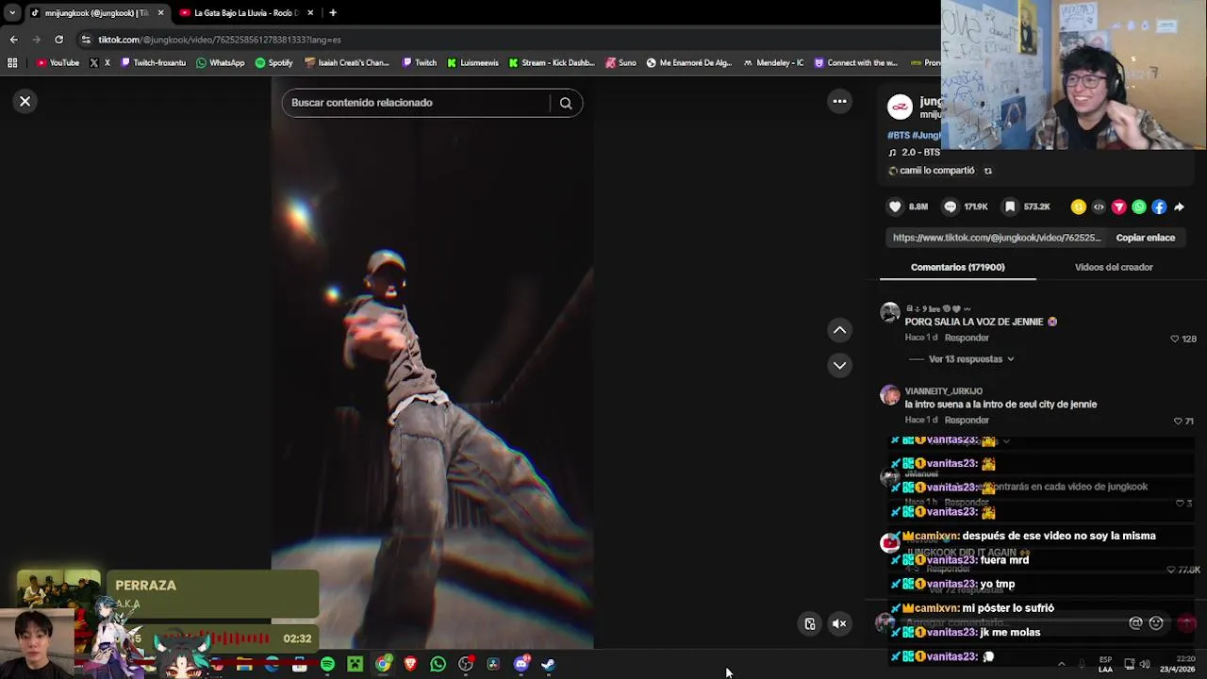Click the embed code icon
1207x679 pixels.
pos(1099,207)
